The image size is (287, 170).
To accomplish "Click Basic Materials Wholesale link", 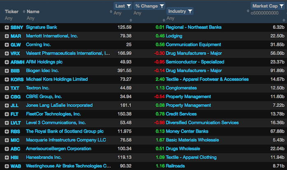I will [x=192, y=140].
